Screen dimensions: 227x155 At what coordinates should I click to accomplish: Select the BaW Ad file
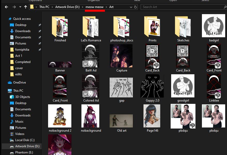click(x=91, y=58)
